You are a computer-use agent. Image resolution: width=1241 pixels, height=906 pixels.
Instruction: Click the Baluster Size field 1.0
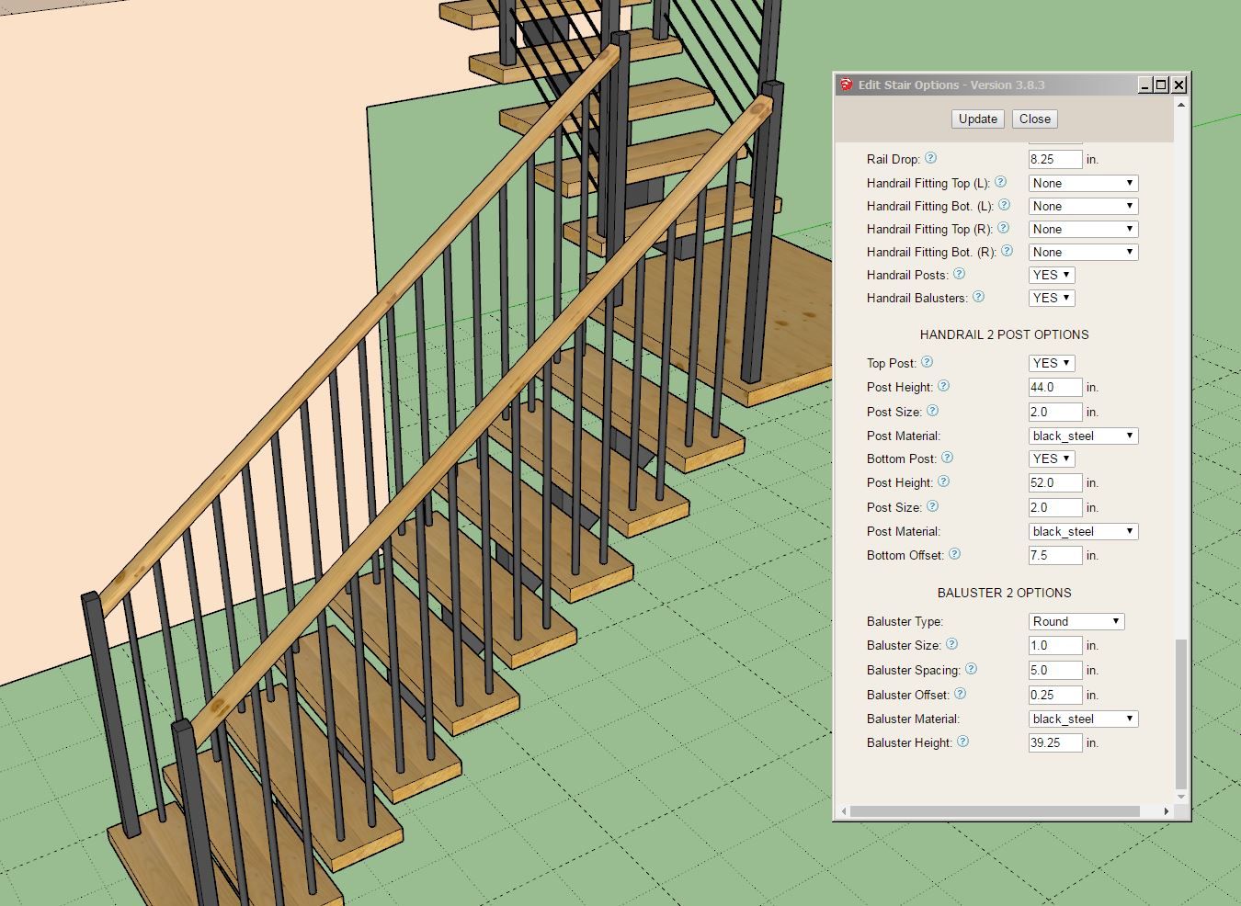pyautogui.click(x=1055, y=645)
